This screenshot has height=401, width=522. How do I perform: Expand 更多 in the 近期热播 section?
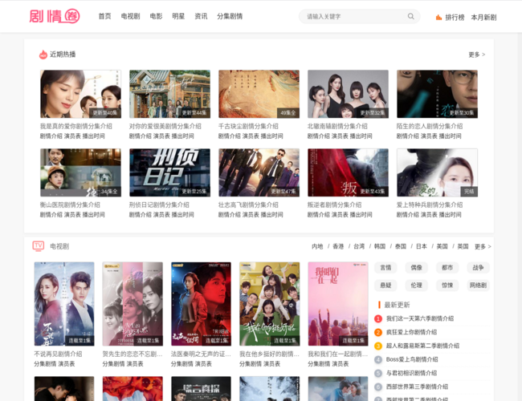476,55
